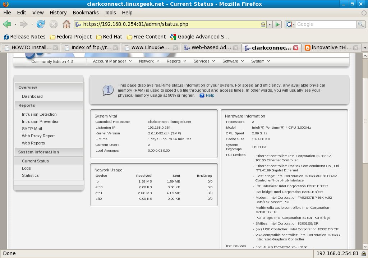Open the Bookmarks menu
The width and height of the screenshot is (368, 258).
[x=86, y=13]
